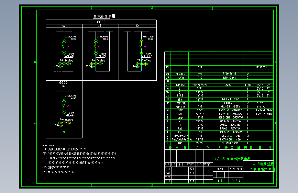
Task: Select the "COS" symbol cell in row 8
Action: pyautogui.click(x=180, y=118)
